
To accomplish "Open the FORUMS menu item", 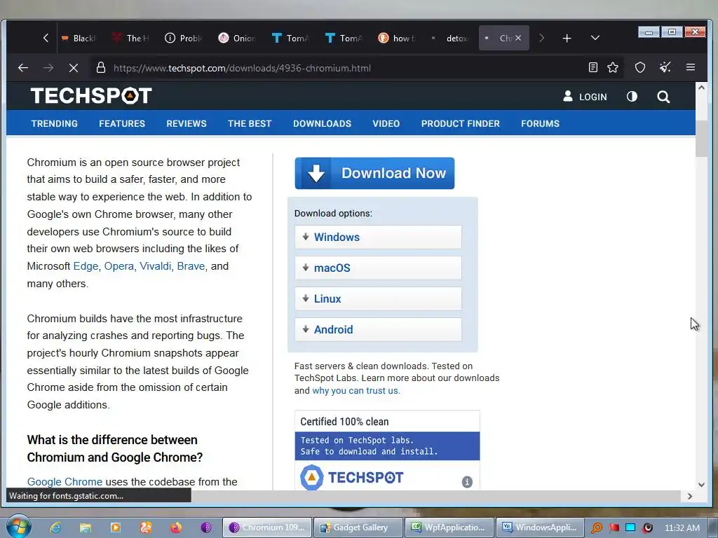I will [540, 123].
